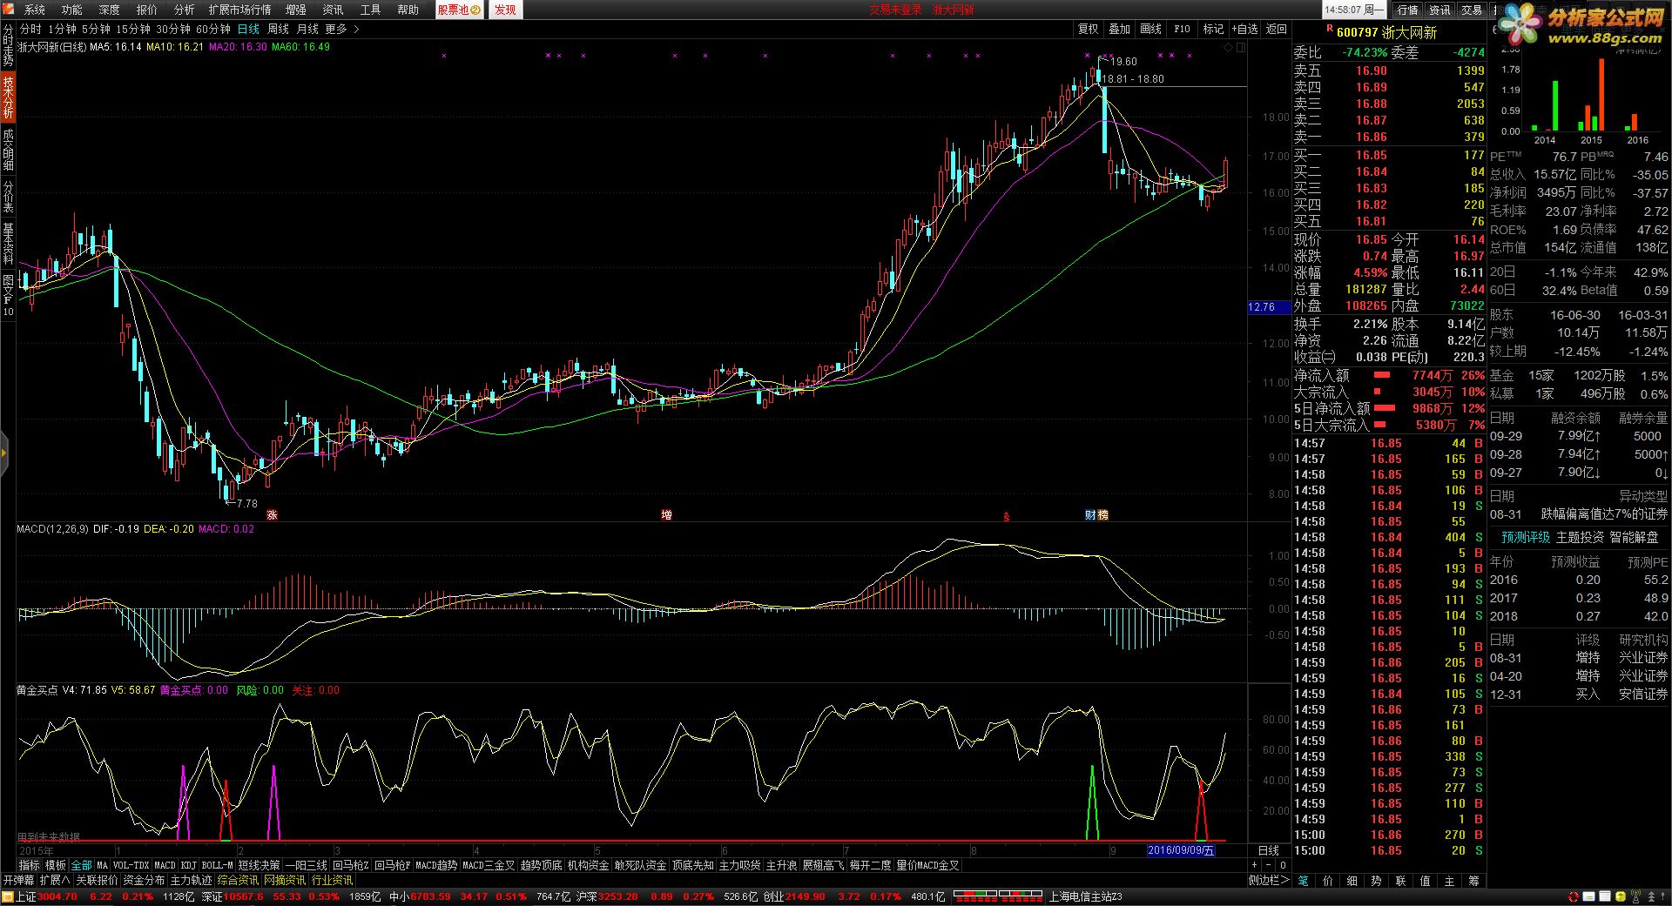Open 行业资讯 tab
This screenshot has width=1672, height=906.
332,880
